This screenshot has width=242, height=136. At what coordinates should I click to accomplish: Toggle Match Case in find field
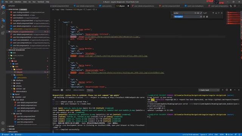[x=195, y=13]
